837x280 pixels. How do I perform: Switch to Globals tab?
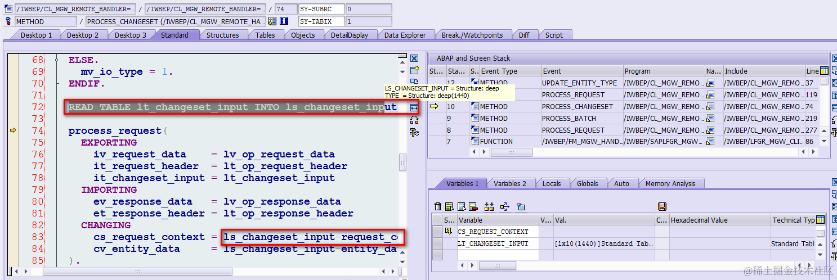point(587,183)
